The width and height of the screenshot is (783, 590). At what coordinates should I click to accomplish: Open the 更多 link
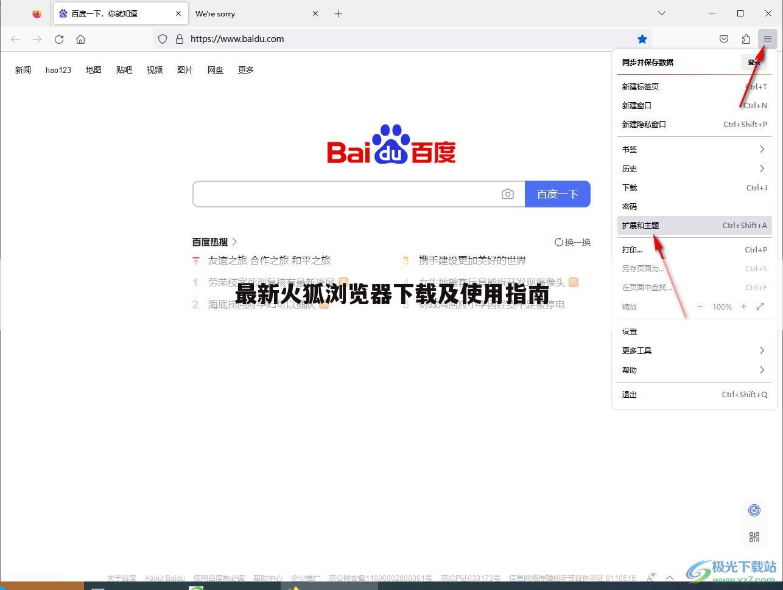point(246,70)
